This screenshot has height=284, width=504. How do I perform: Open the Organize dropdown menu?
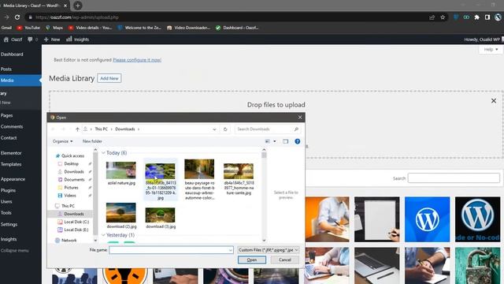63,141
